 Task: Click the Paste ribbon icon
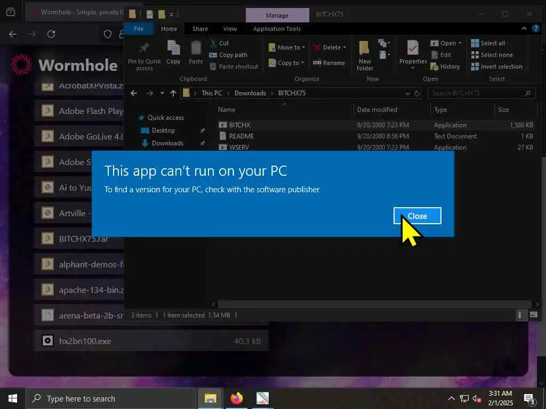coord(196,53)
